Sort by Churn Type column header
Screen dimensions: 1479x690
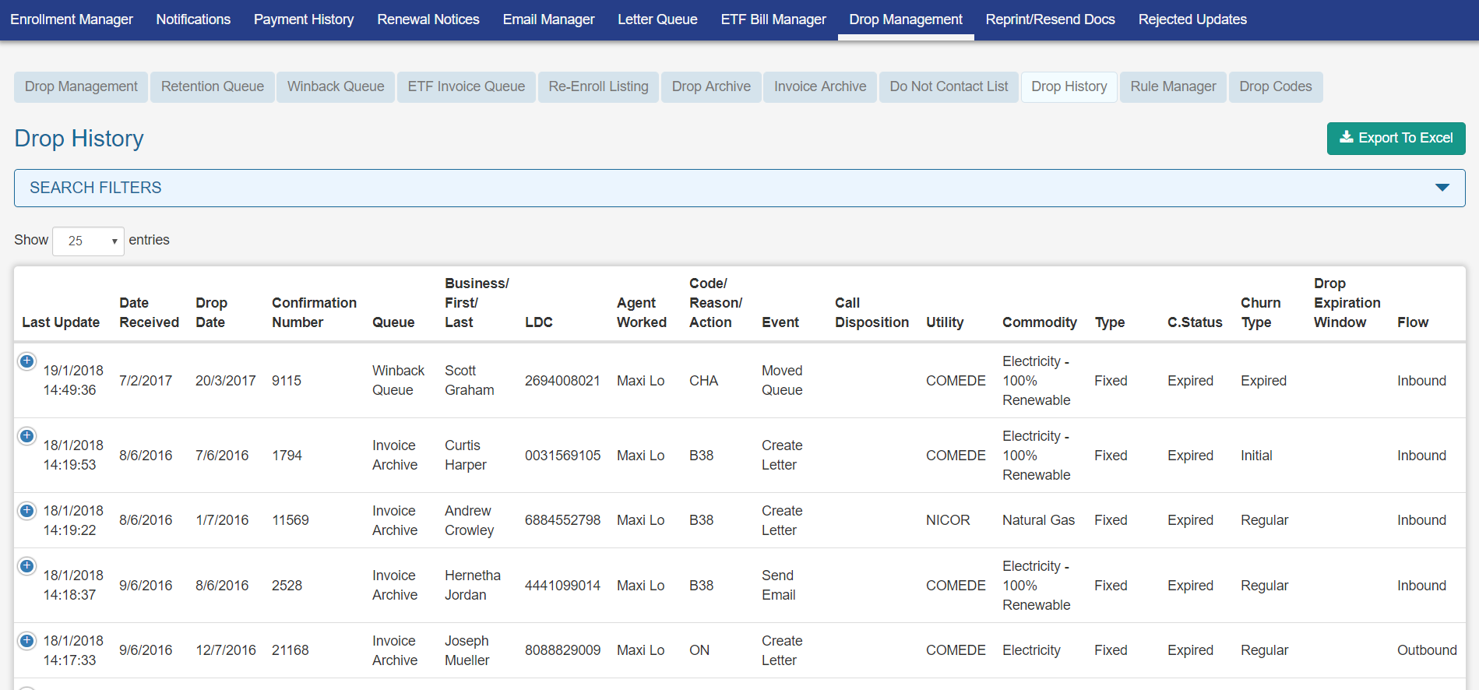click(x=1260, y=312)
